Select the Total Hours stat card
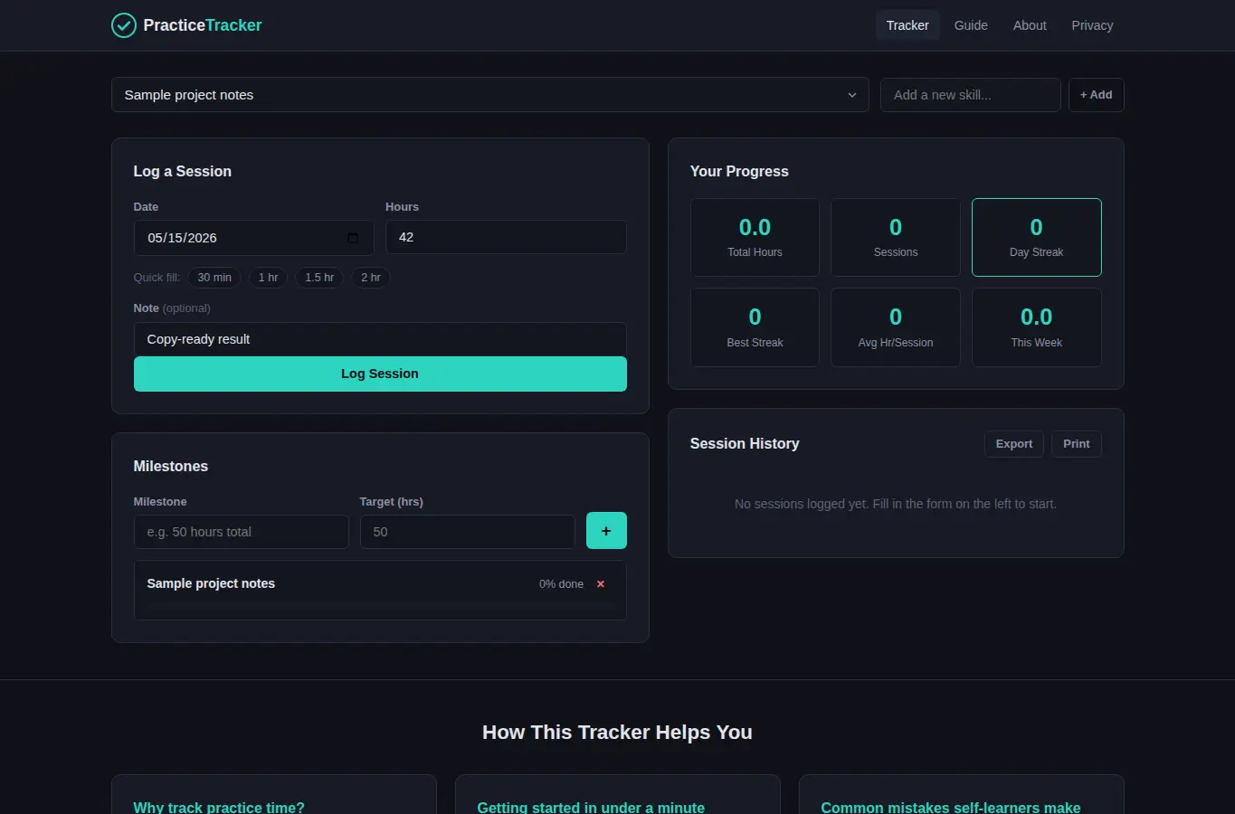 pos(755,237)
